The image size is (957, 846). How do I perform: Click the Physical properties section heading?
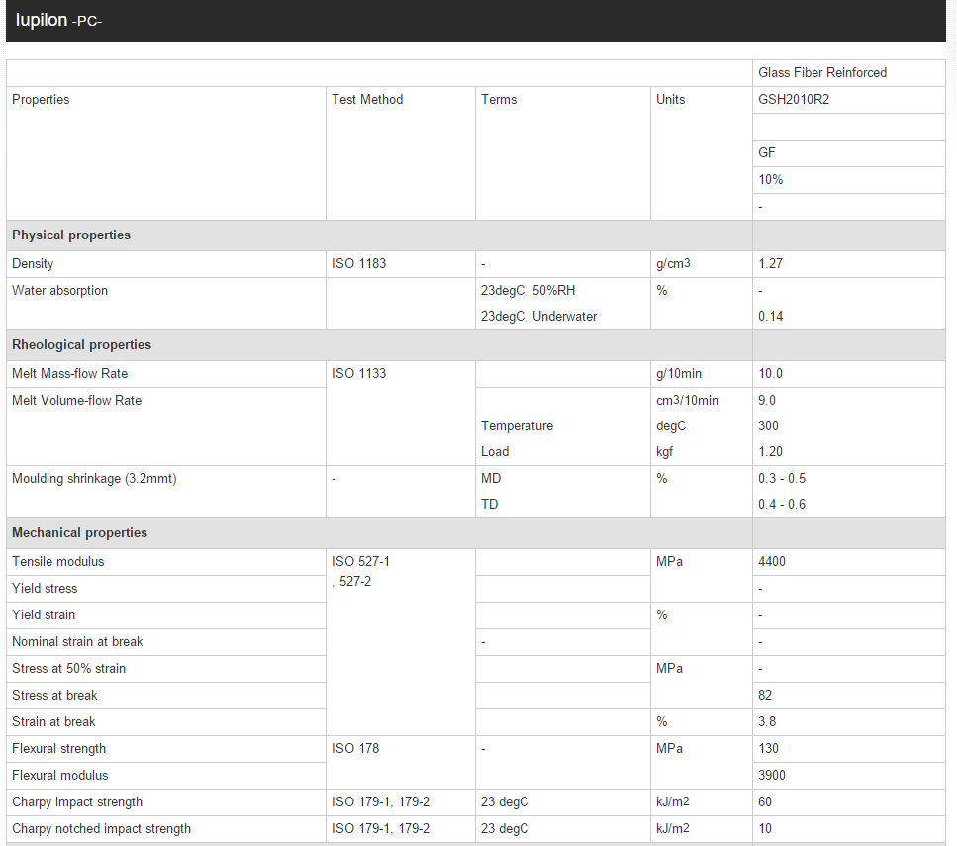click(71, 235)
